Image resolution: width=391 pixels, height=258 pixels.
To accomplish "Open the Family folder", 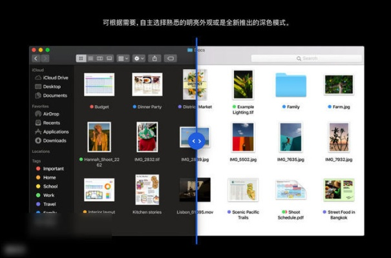I will [x=290, y=85].
